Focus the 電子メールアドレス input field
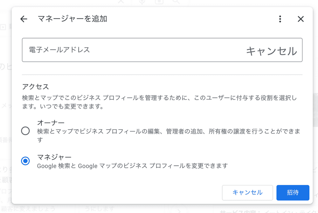This screenshot has width=318, height=213. pyautogui.click(x=127, y=50)
